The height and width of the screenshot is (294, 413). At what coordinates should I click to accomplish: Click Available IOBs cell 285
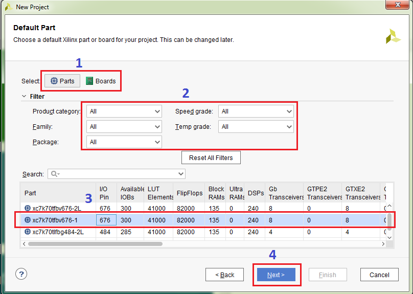point(130,232)
